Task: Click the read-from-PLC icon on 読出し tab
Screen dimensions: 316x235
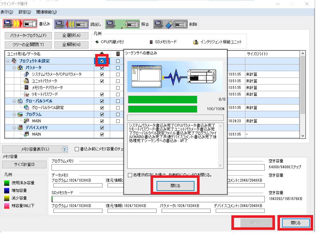Action: coord(71,24)
